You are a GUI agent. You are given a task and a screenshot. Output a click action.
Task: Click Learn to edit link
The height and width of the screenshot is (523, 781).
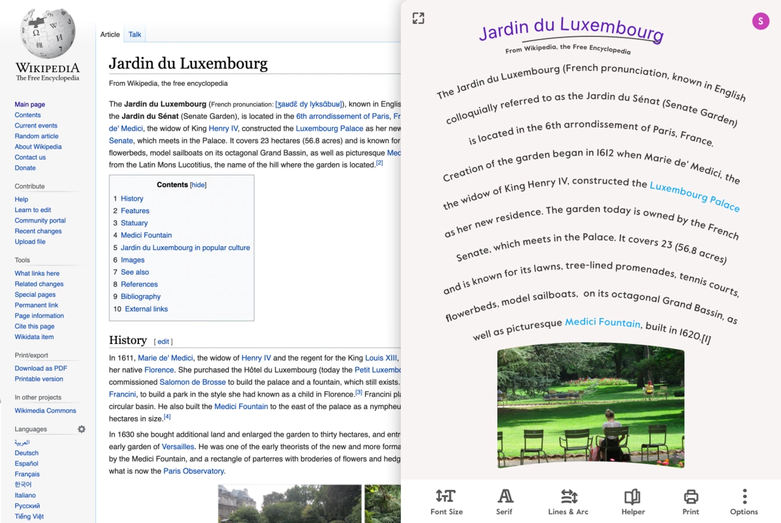(x=33, y=210)
